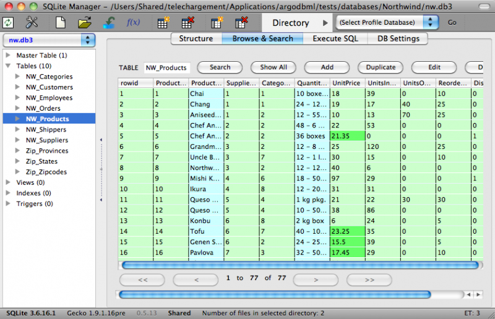
Task: Click the user-defined functions f(x) icon
Action: coord(133,23)
